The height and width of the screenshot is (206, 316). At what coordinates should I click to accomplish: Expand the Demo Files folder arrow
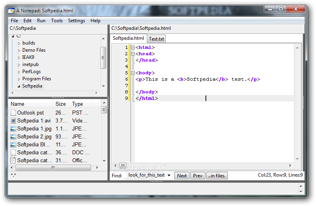click(19, 51)
